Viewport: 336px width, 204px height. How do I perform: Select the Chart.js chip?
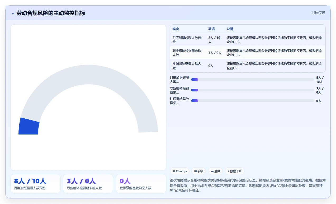coord(179,171)
